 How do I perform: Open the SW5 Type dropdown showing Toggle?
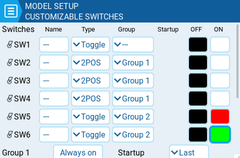coord(90,116)
